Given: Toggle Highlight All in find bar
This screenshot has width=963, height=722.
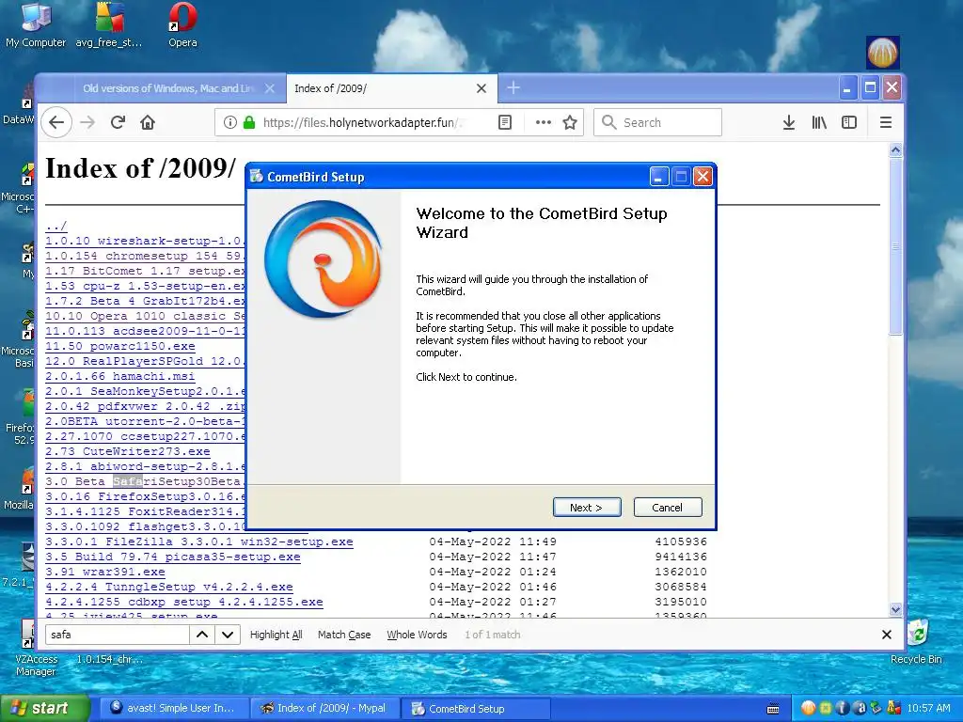Looking at the screenshot, I should [x=276, y=635].
